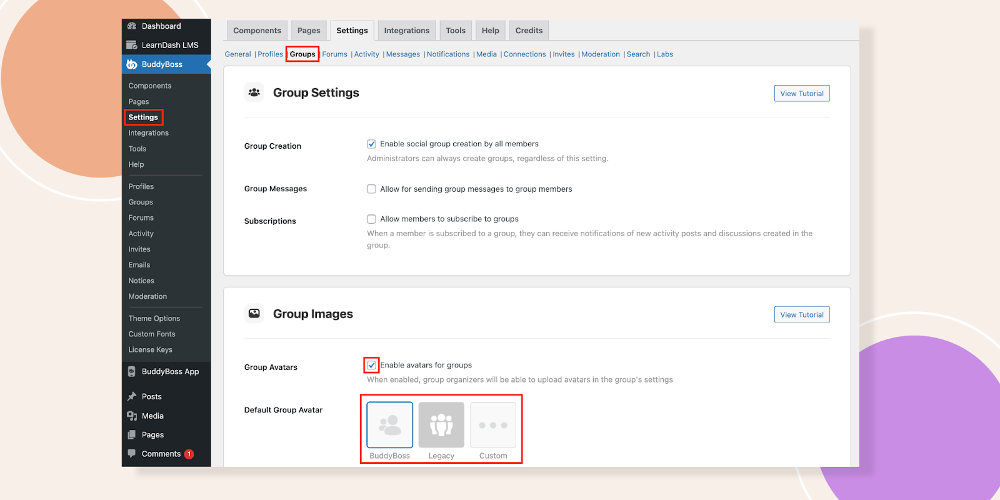Open Notices in sidebar submenu
1000x500 pixels.
(x=141, y=281)
